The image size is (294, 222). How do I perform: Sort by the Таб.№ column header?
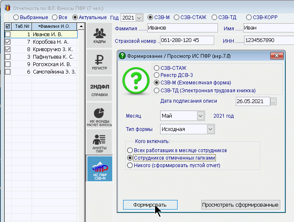point(22,27)
